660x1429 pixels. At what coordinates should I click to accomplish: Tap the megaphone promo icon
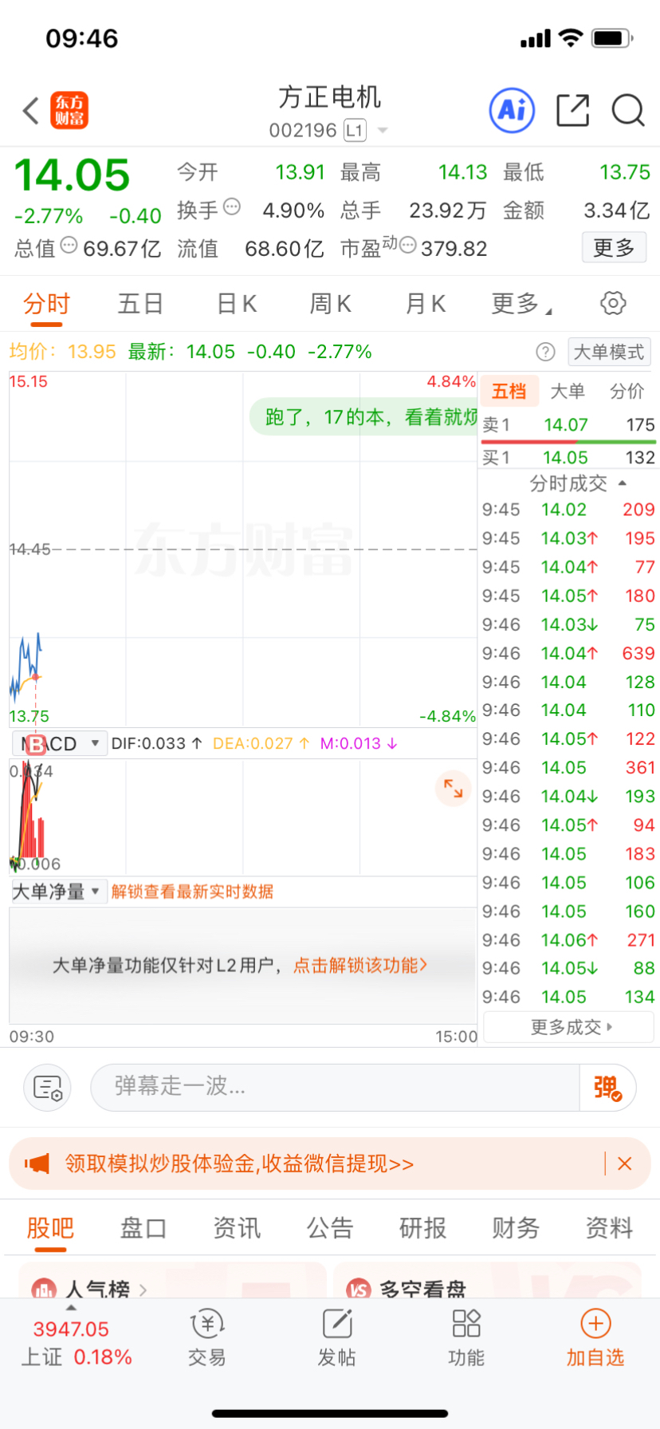pos(37,1163)
